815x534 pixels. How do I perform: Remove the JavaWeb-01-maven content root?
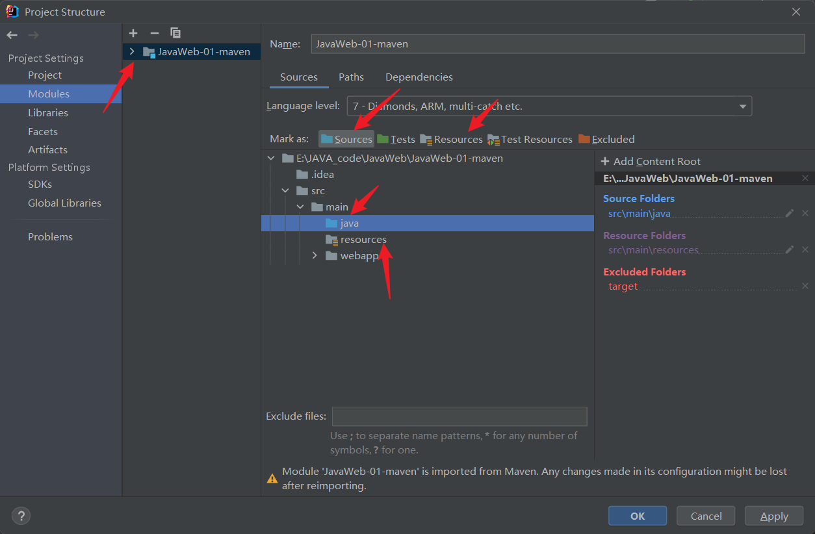point(805,178)
